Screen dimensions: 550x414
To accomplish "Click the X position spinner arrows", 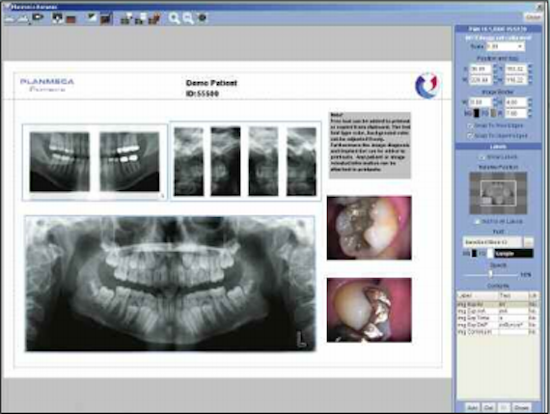I will pyautogui.click(x=495, y=69).
